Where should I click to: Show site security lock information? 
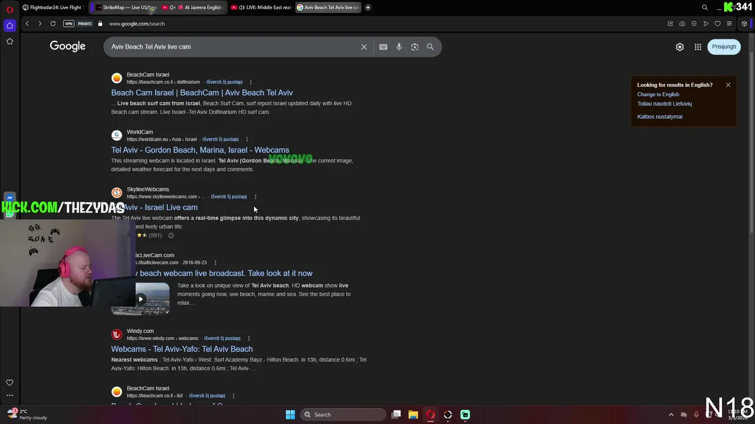(100, 24)
